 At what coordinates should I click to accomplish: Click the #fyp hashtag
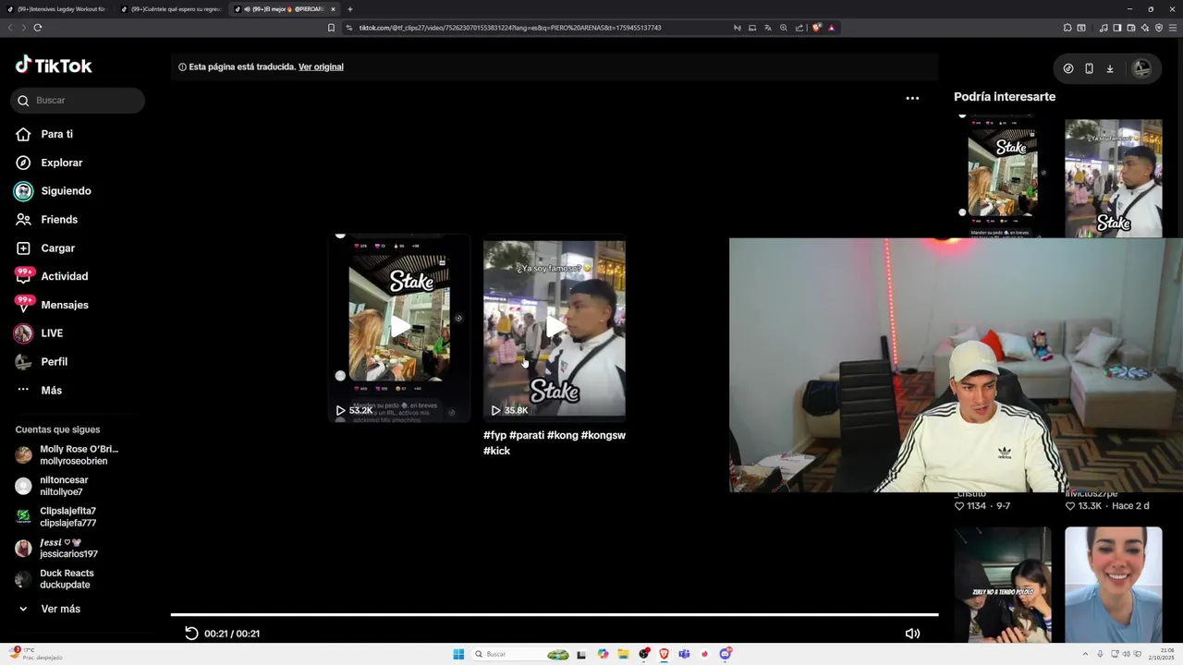494,435
